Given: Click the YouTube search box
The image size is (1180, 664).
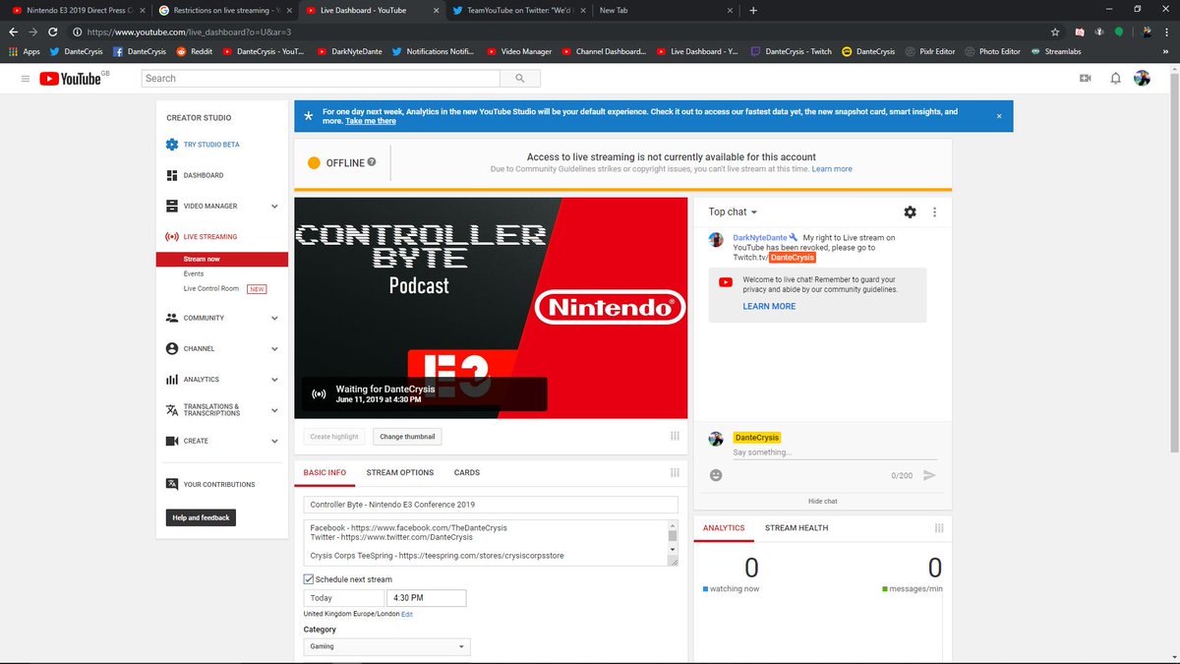Looking at the screenshot, I should tap(321, 78).
